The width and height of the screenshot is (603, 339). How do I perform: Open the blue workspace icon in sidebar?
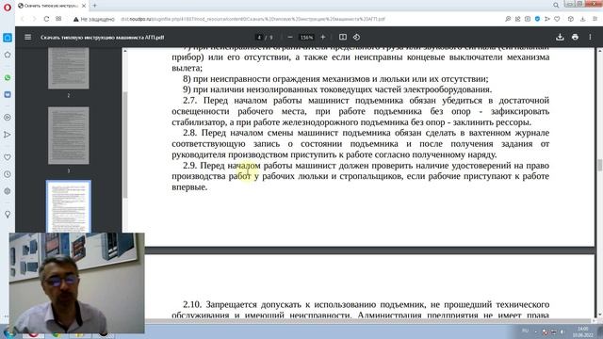pos(8,38)
